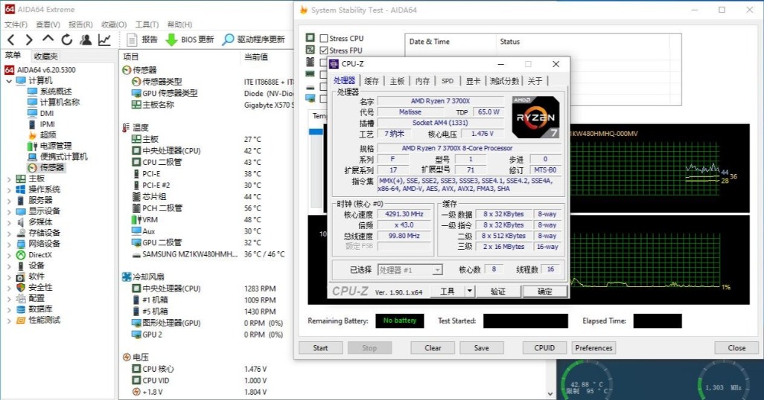Click the BIOS 更新 green arrow button

pyautogui.click(x=190, y=39)
